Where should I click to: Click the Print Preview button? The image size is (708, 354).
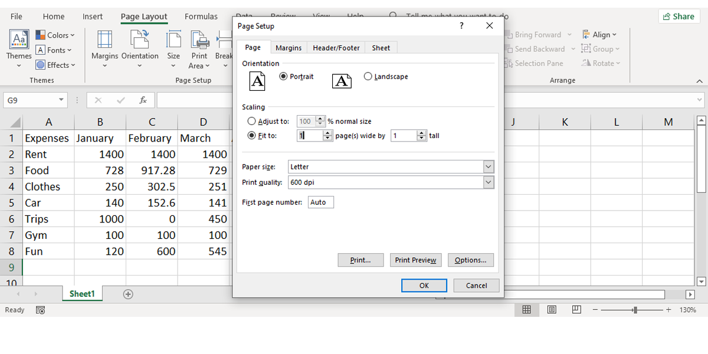pyautogui.click(x=416, y=260)
